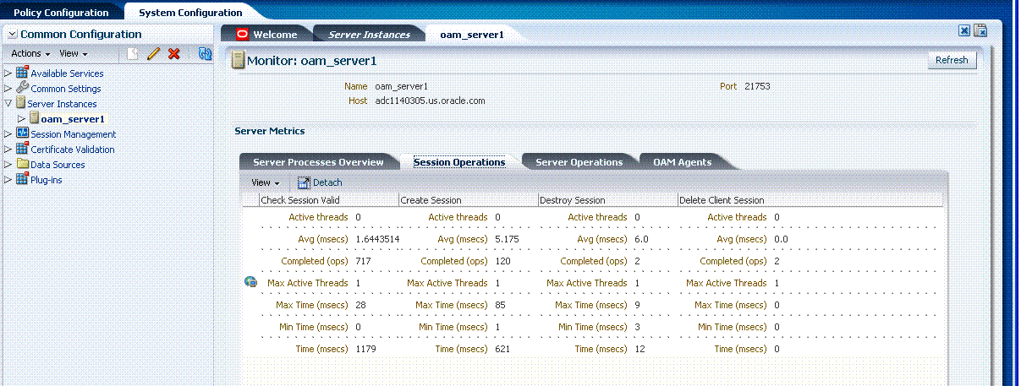
Task: Switch to the Policy Configuration tab
Action: pyautogui.click(x=61, y=13)
